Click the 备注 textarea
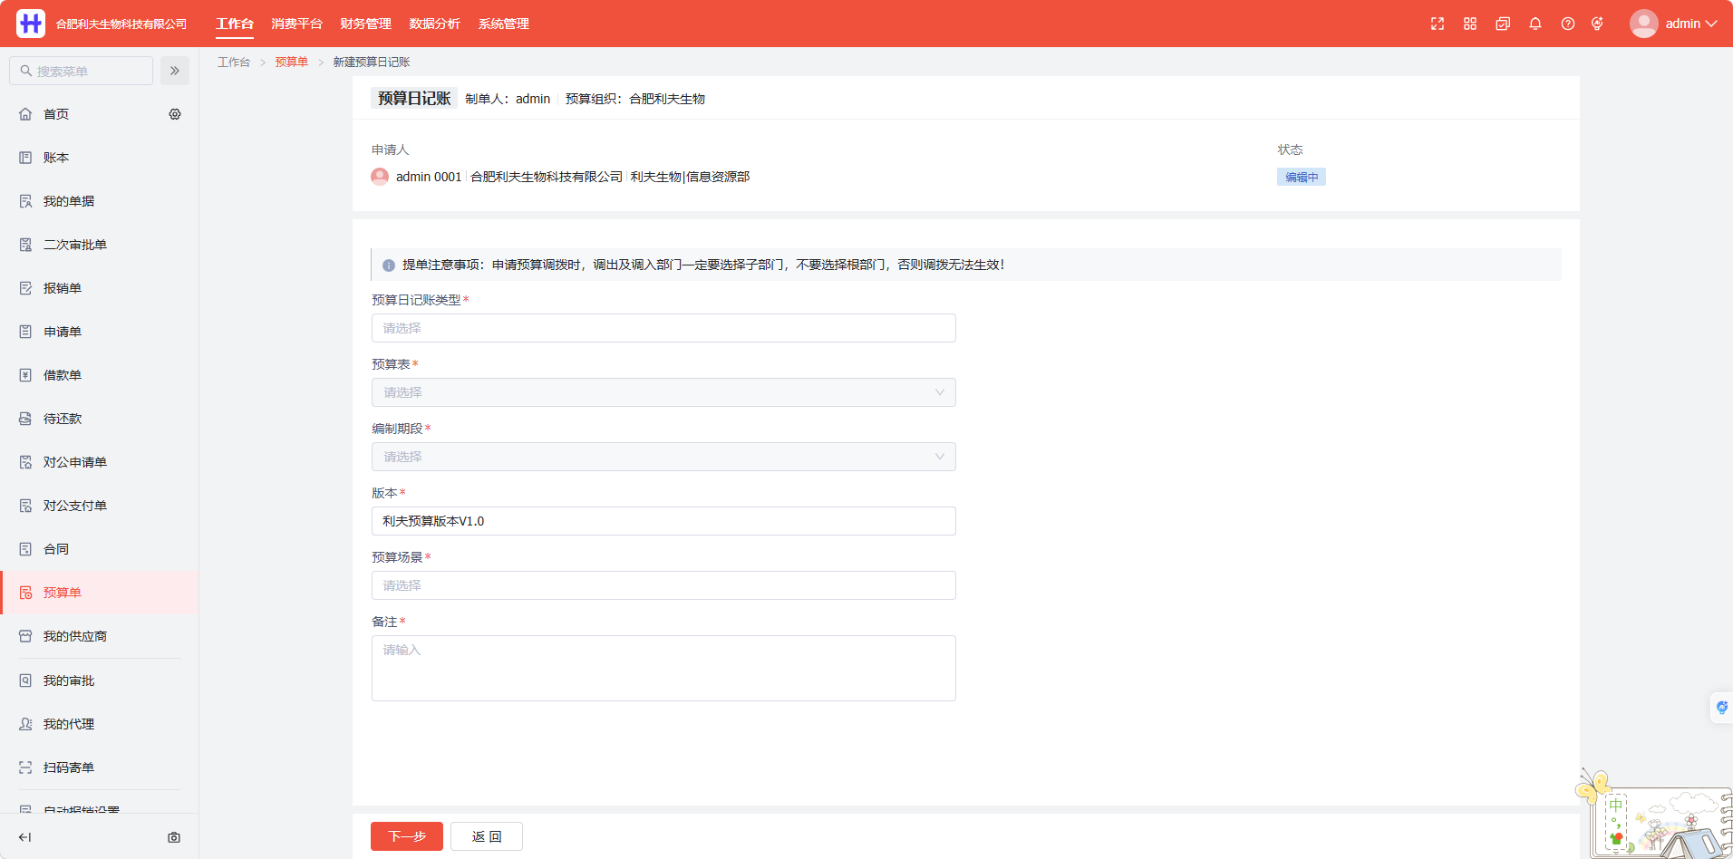Screen dimensions: 1733x859 click(x=663, y=668)
